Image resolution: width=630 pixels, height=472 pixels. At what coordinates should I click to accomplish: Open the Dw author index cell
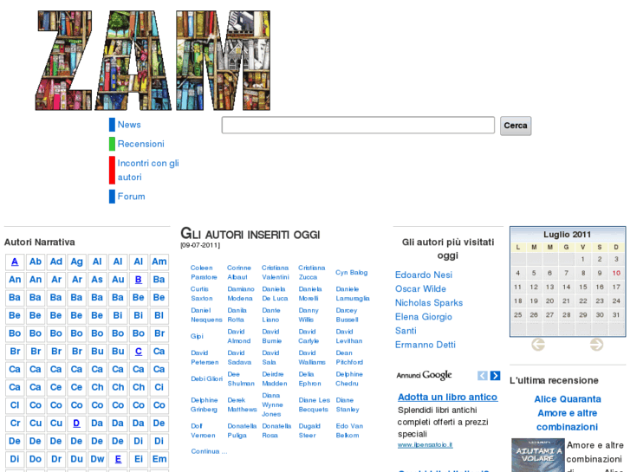97,459
